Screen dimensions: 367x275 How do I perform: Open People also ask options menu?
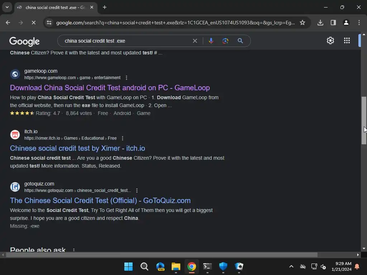tap(74, 250)
